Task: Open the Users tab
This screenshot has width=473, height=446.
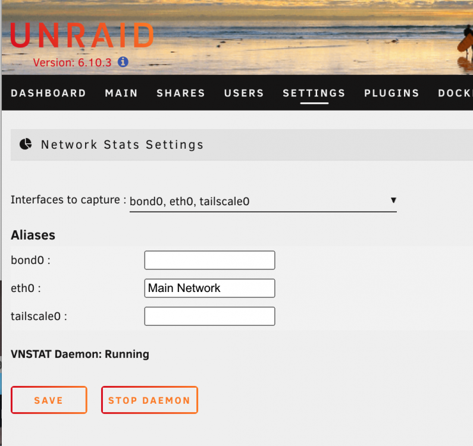Action: point(244,93)
